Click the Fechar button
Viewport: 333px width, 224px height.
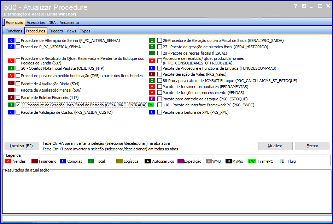(312, 146)
